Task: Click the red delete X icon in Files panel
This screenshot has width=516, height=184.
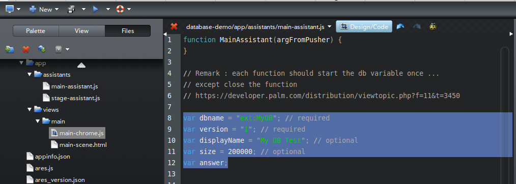Action: point(26,49)
